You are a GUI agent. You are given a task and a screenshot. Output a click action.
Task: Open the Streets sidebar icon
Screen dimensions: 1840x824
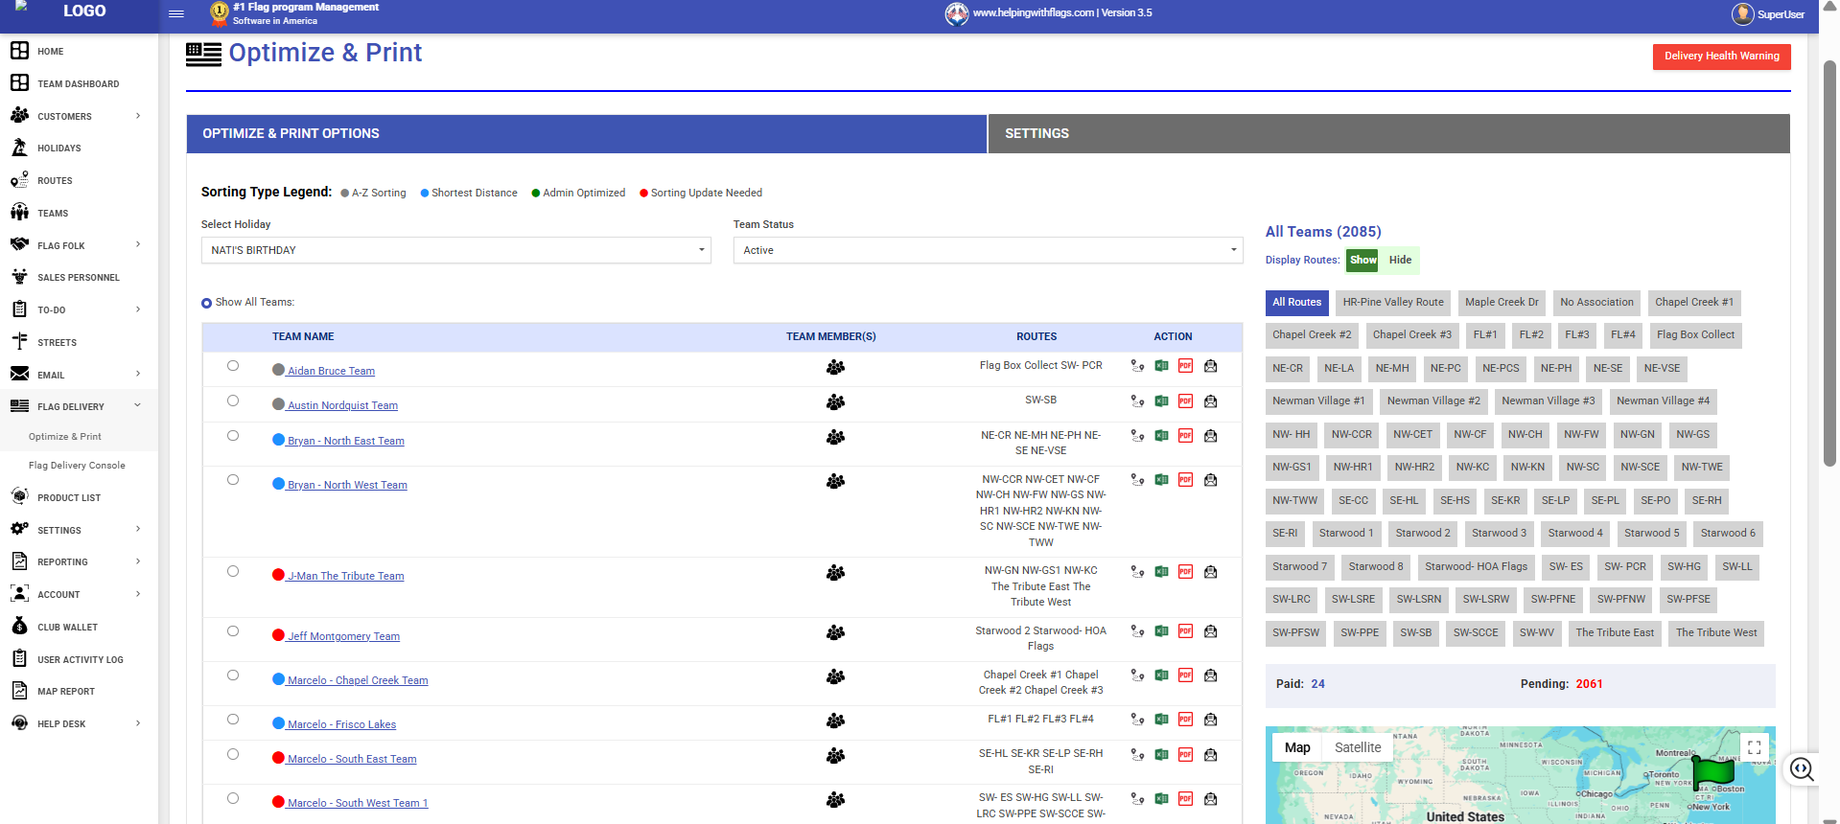click(19, 342)
